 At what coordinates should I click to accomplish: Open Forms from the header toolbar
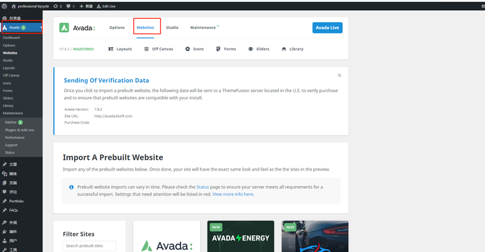[226, 49]
